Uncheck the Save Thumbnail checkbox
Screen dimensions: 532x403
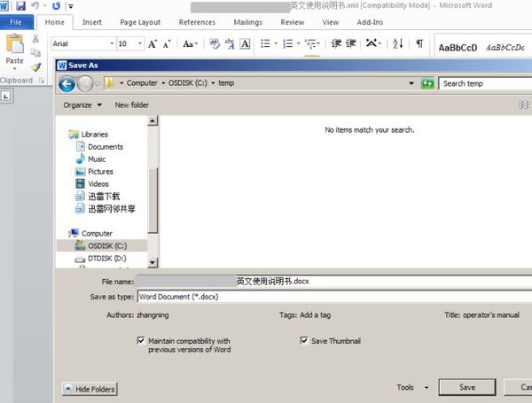[x=304, y=340]
